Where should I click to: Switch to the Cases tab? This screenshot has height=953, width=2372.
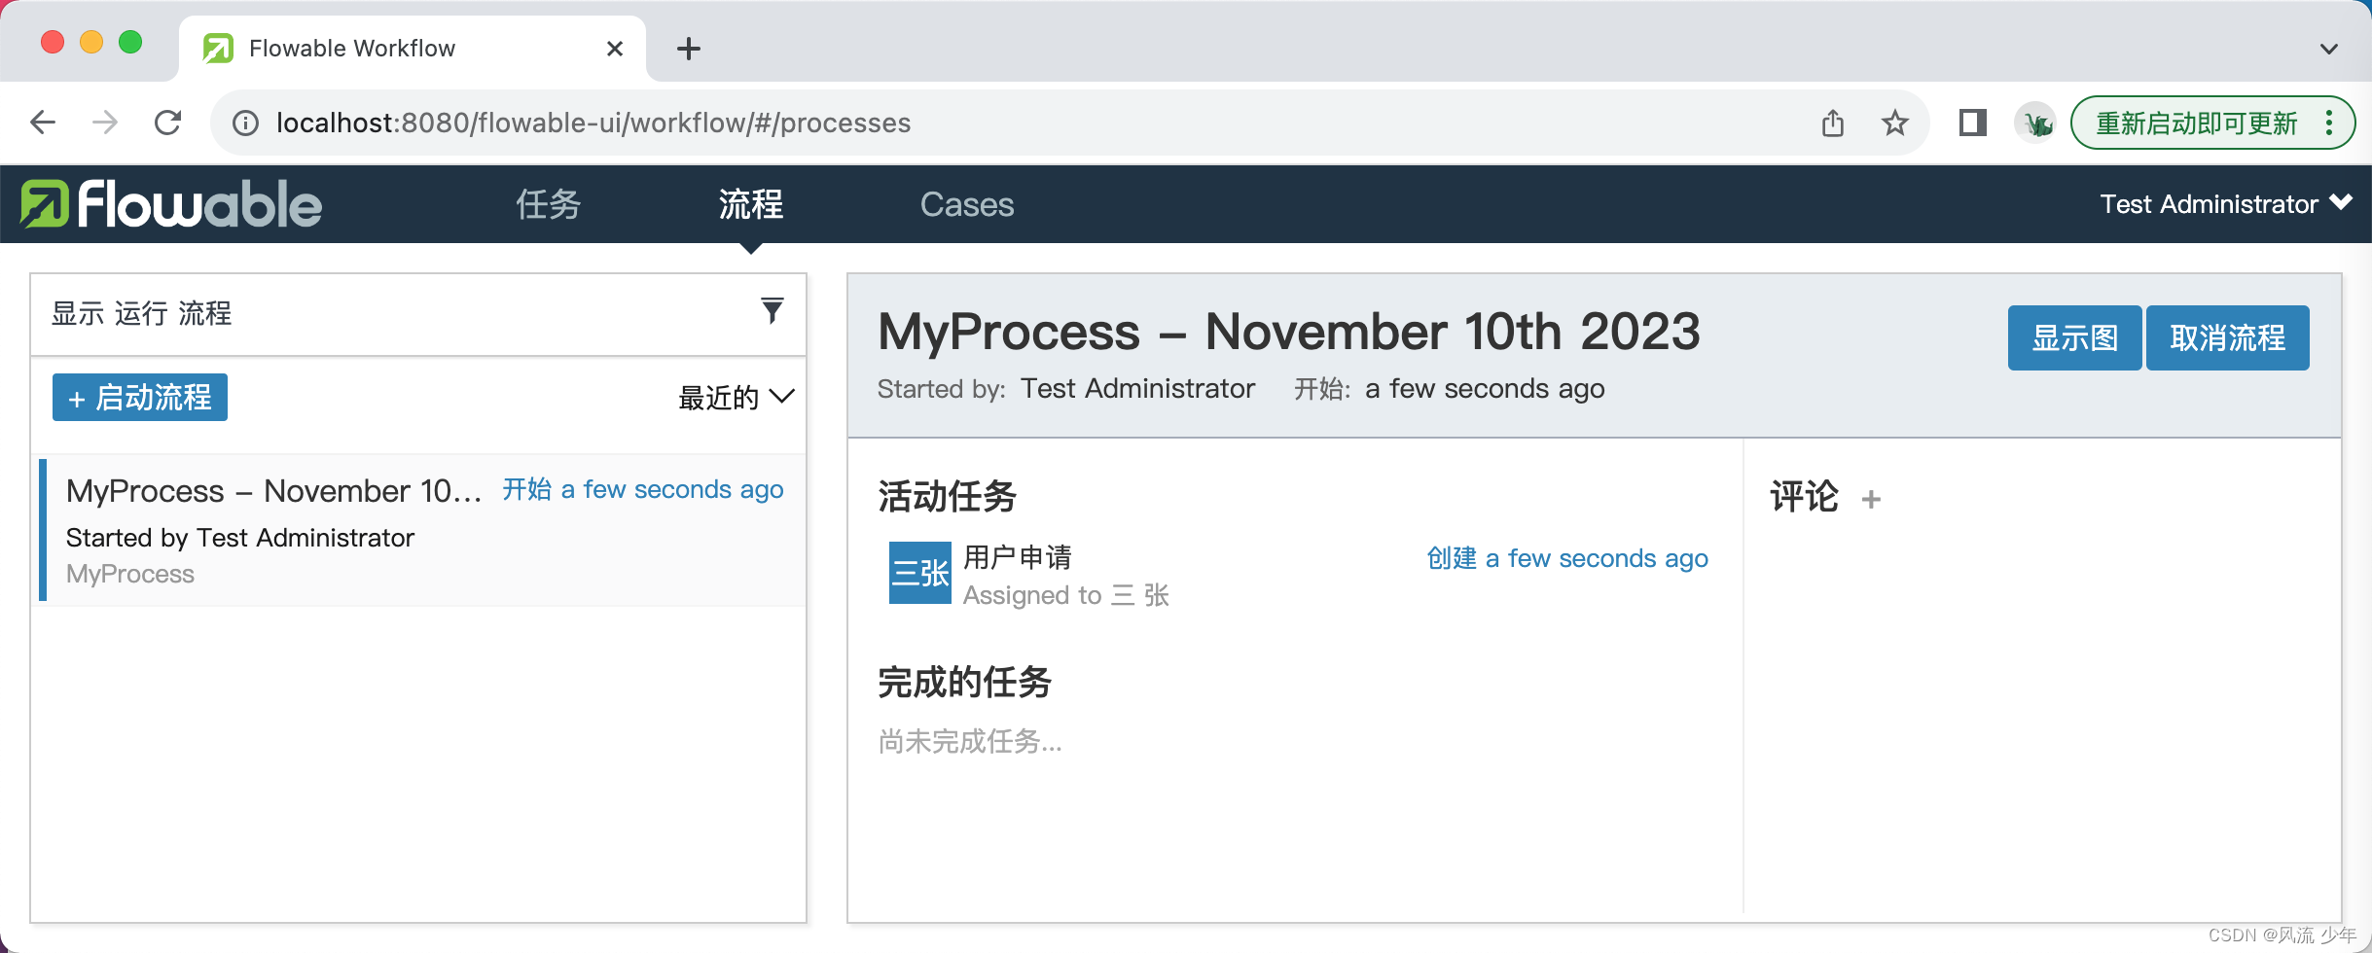(x=966, y=205)
